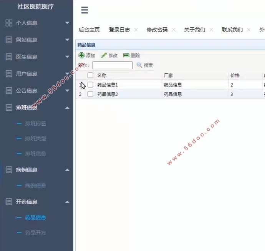Sort by the 名称 column header

102,75
